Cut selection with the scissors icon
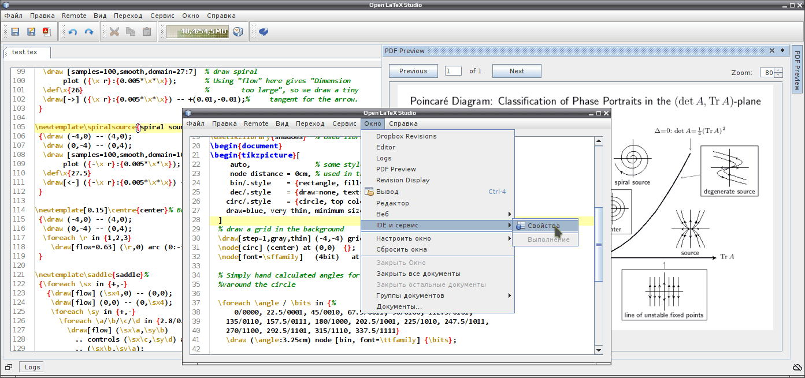 pyautogui.click(x=114, y=32)
